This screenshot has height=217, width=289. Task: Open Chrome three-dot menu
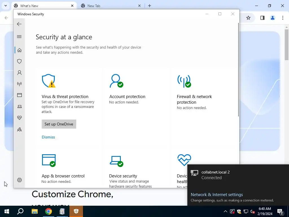point(283,18)
